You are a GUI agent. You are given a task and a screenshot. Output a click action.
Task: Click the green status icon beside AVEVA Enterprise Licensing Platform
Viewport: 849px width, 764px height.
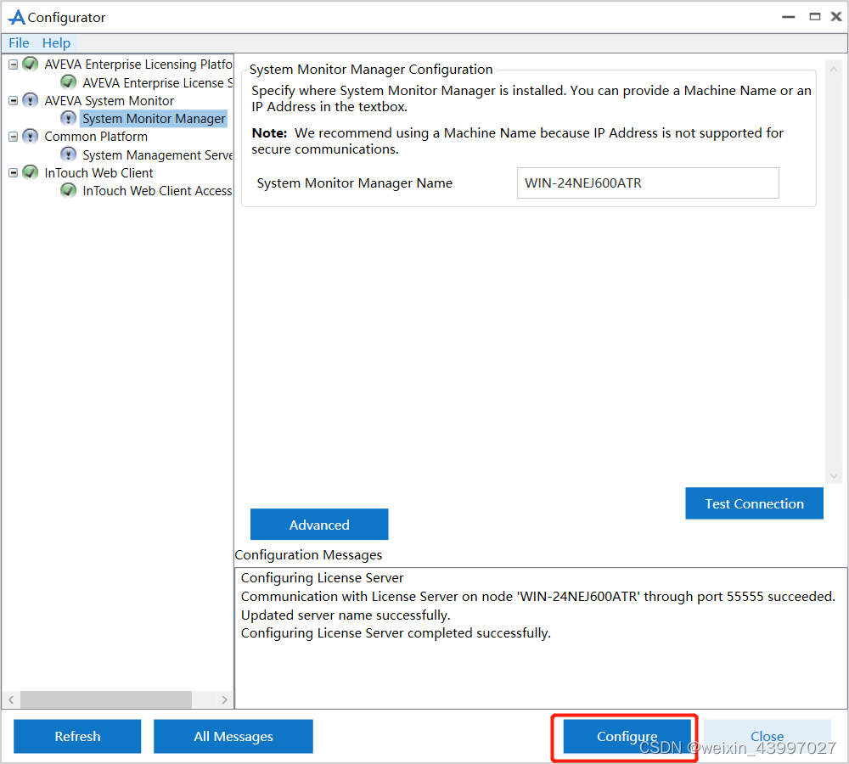[x=31, y=65]
